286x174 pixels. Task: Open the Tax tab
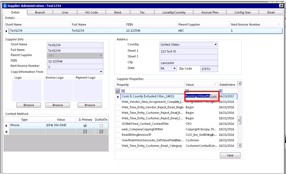[142, 12]
